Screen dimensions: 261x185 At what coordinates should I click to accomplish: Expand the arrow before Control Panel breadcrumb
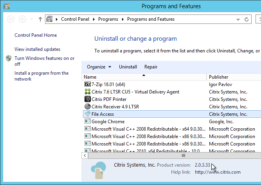coord(57,19)
